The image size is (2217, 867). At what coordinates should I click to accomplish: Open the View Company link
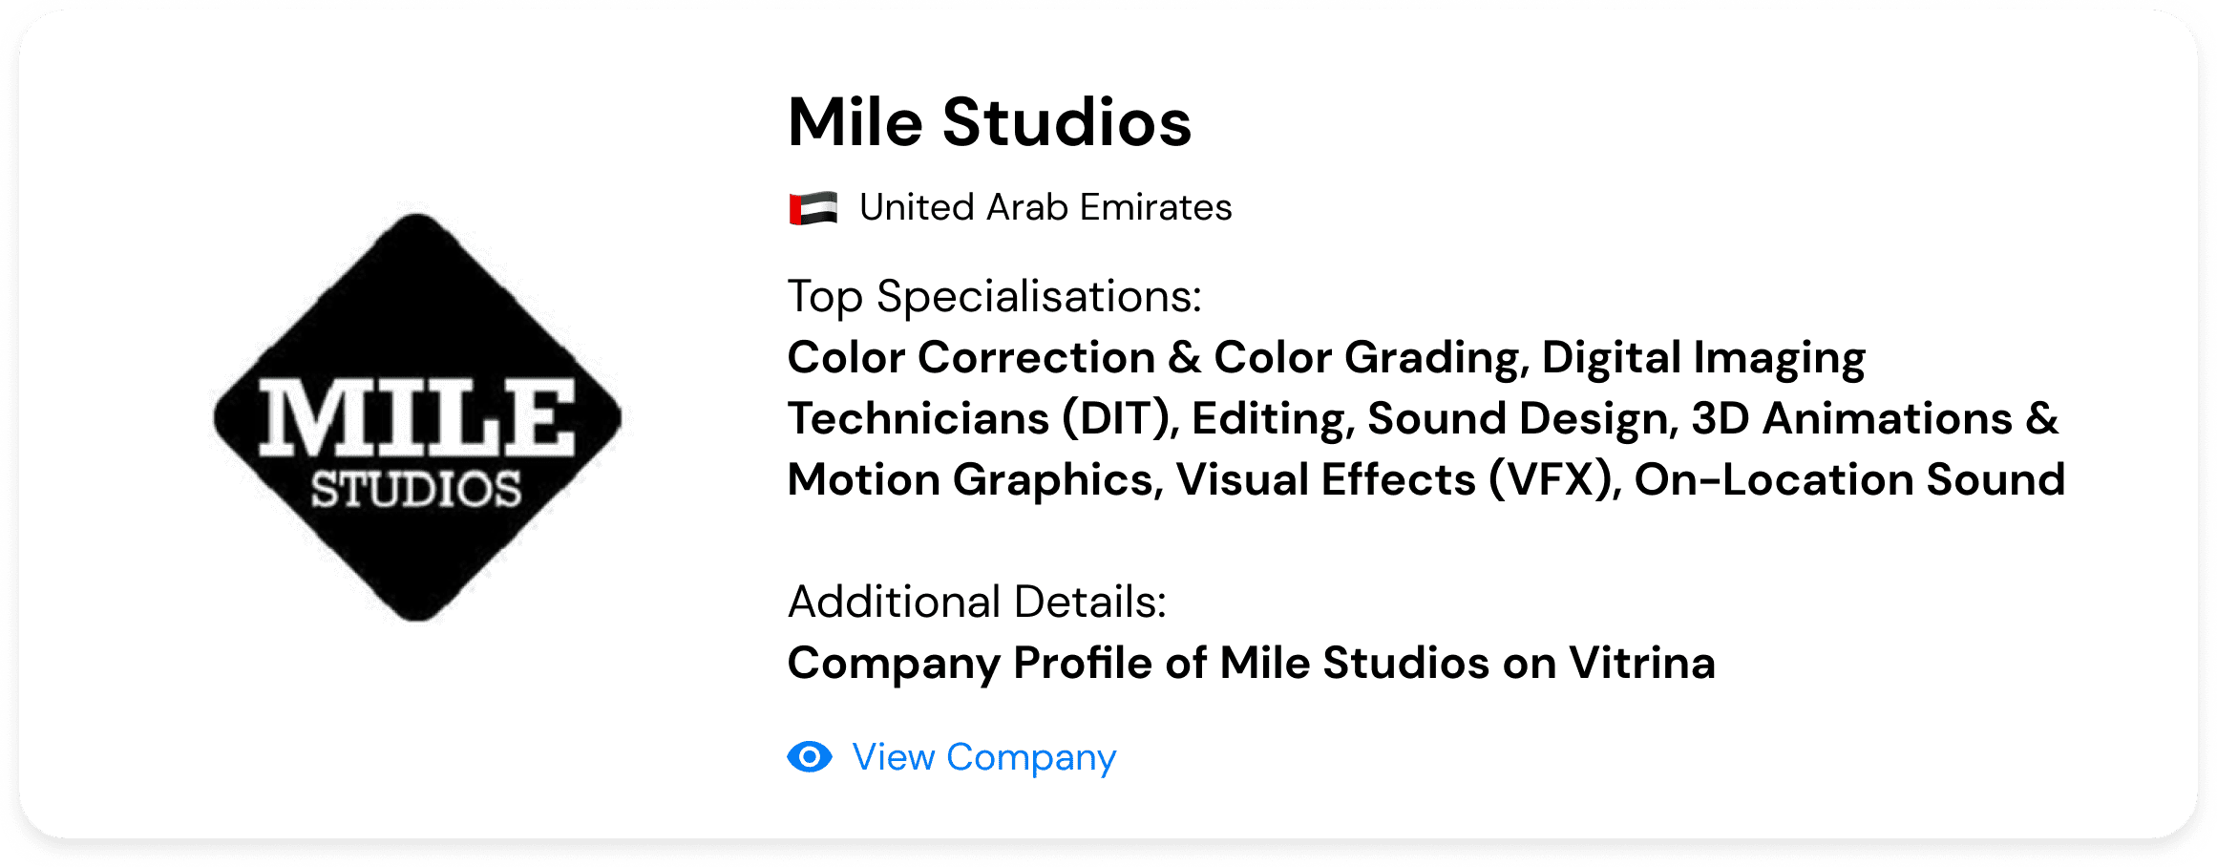coord(984,757)
